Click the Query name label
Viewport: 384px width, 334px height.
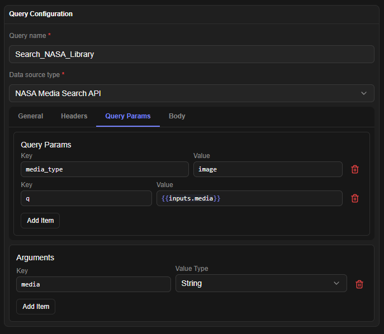(27, 36)
